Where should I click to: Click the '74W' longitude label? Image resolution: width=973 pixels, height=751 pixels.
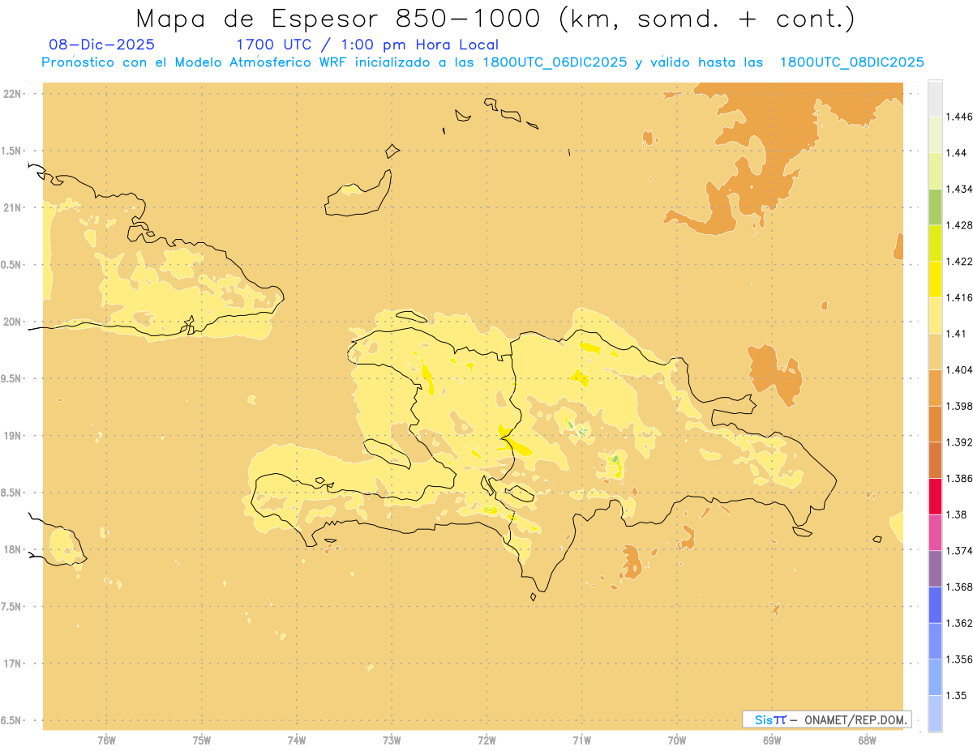296,740
